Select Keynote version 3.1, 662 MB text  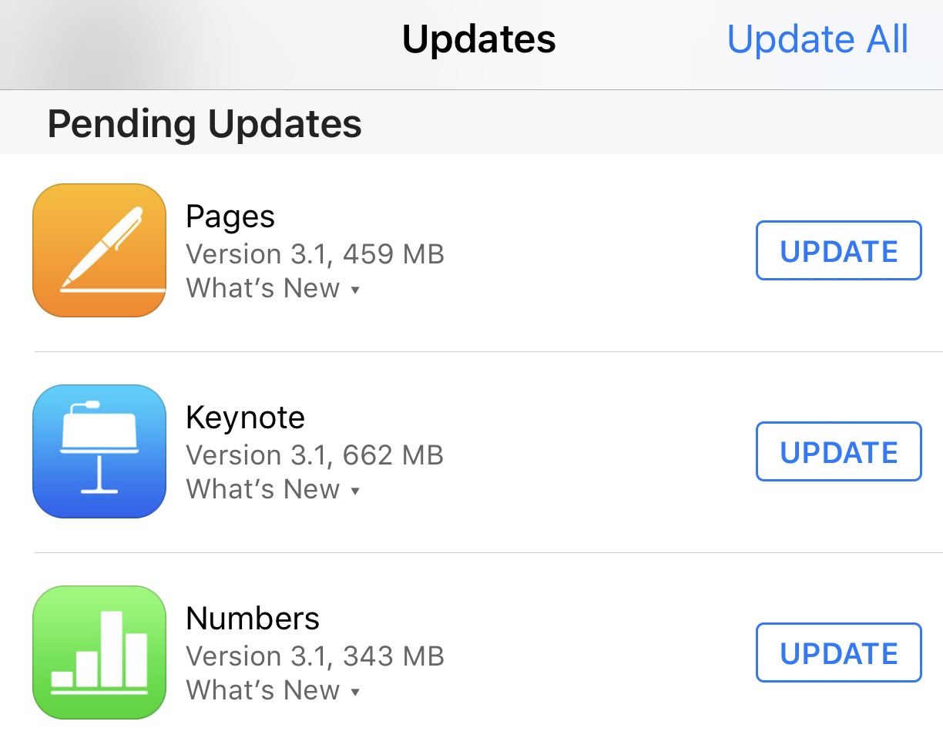(315, 455)
